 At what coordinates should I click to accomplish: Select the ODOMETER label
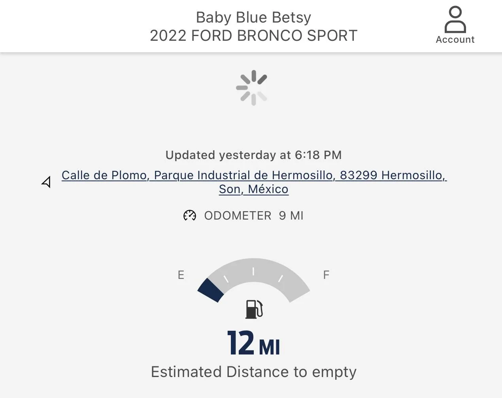click(238, 216)
